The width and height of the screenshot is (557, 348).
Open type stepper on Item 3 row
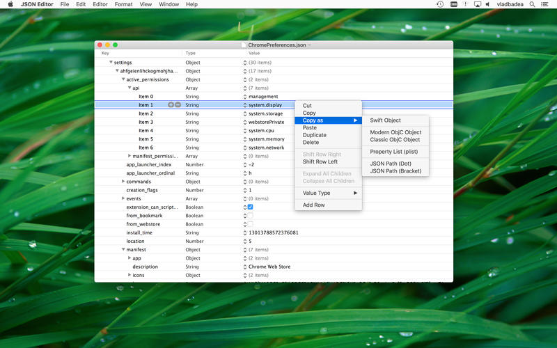(x=245, y=122)
